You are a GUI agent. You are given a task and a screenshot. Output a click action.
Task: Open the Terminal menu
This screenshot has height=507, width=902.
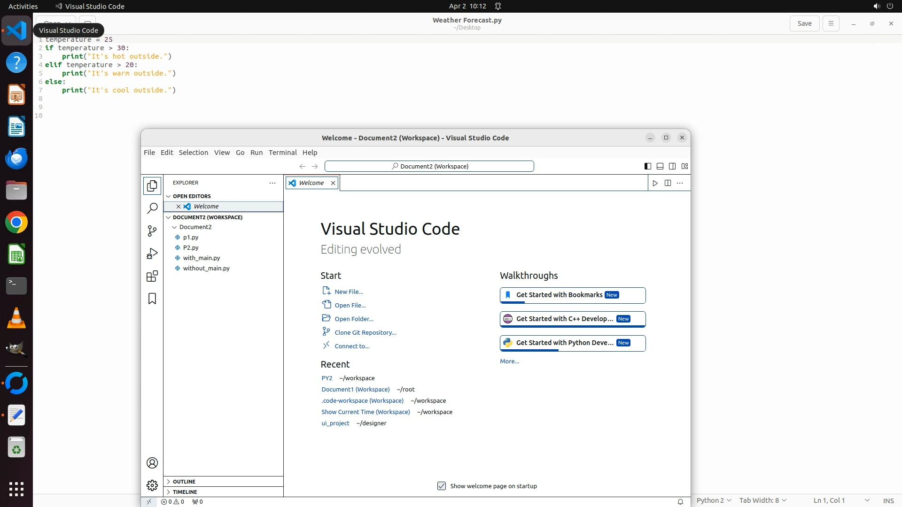tap(282, 153)
